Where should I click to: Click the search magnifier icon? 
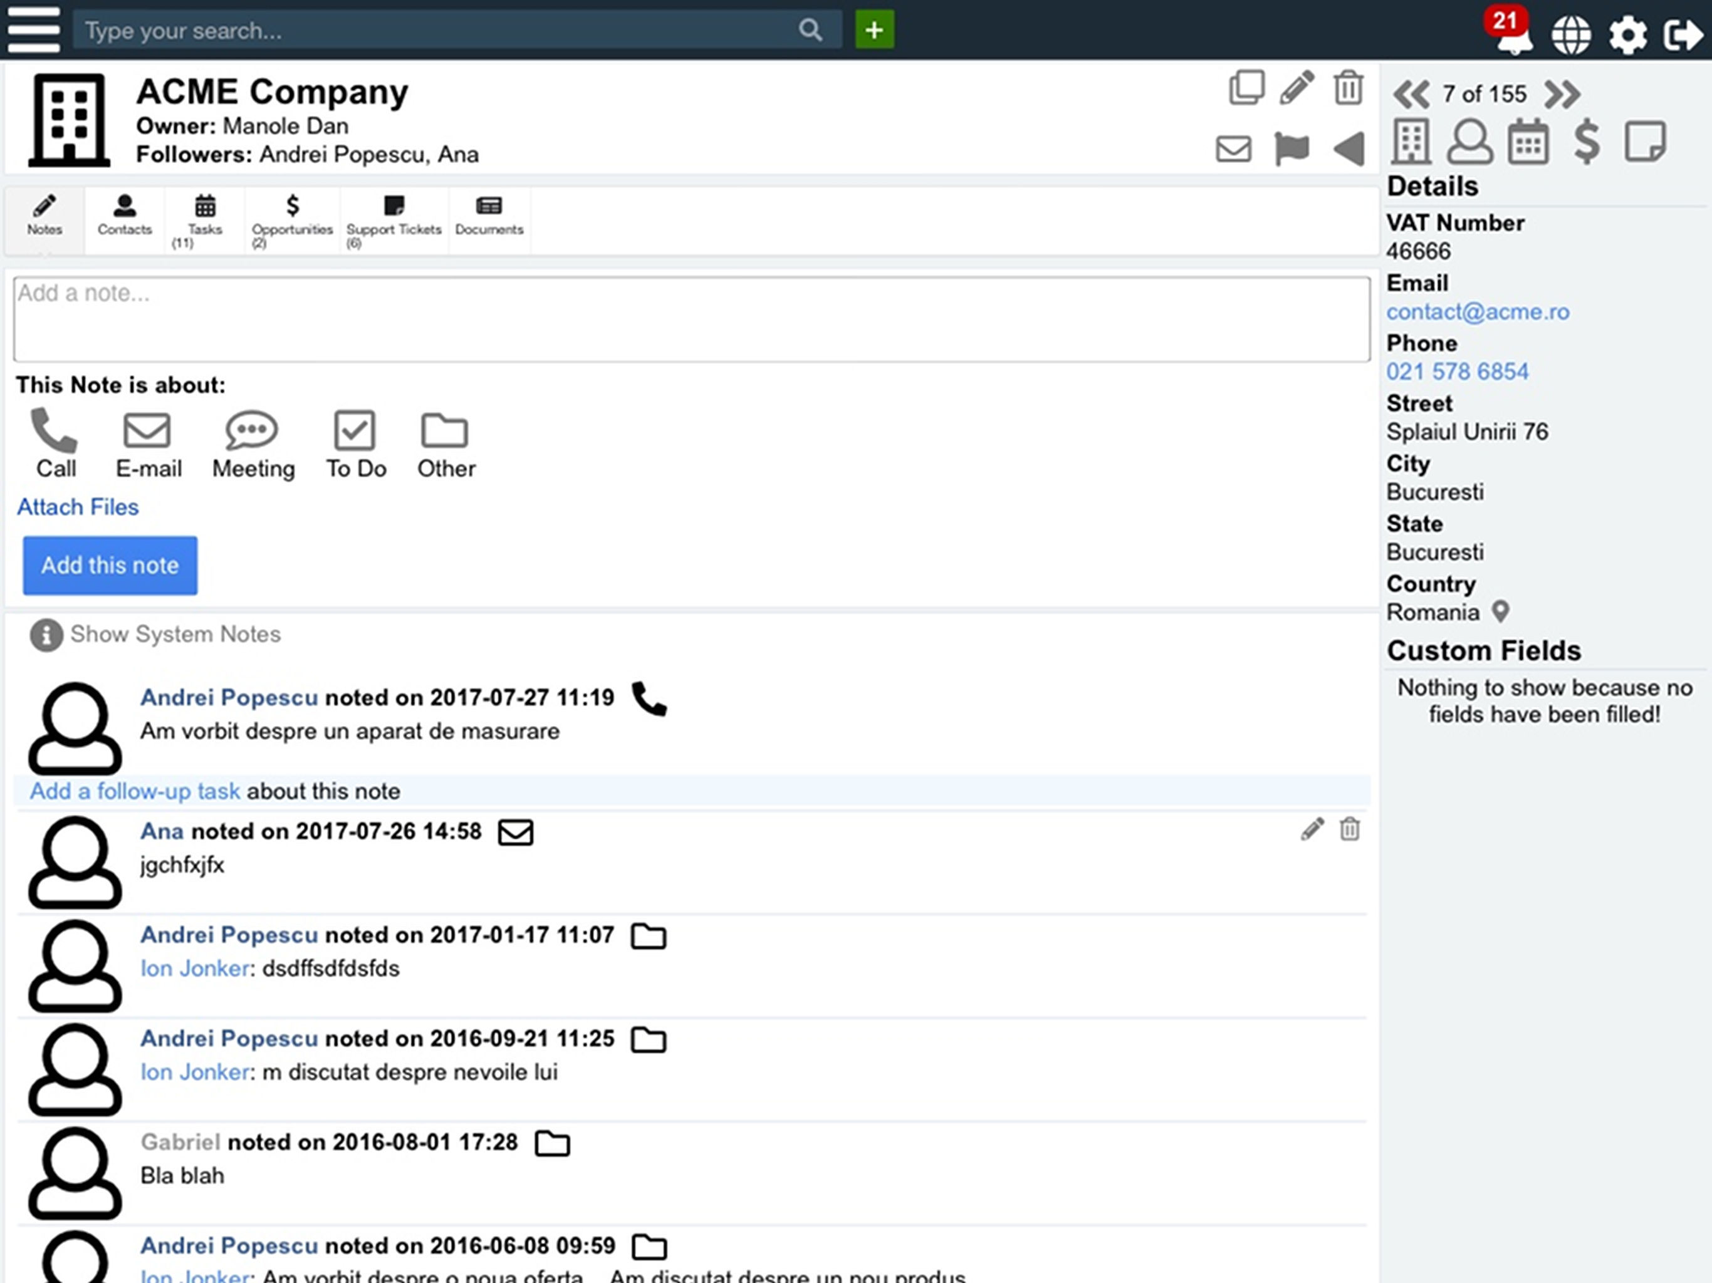(810, 30)
